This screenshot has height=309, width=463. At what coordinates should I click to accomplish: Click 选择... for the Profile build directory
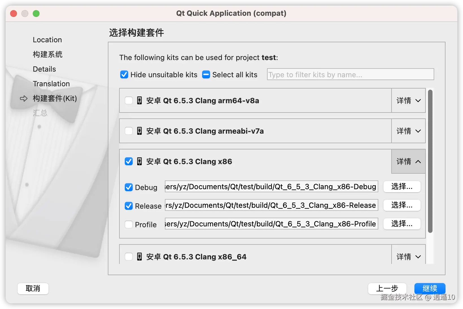coord(402,224)
